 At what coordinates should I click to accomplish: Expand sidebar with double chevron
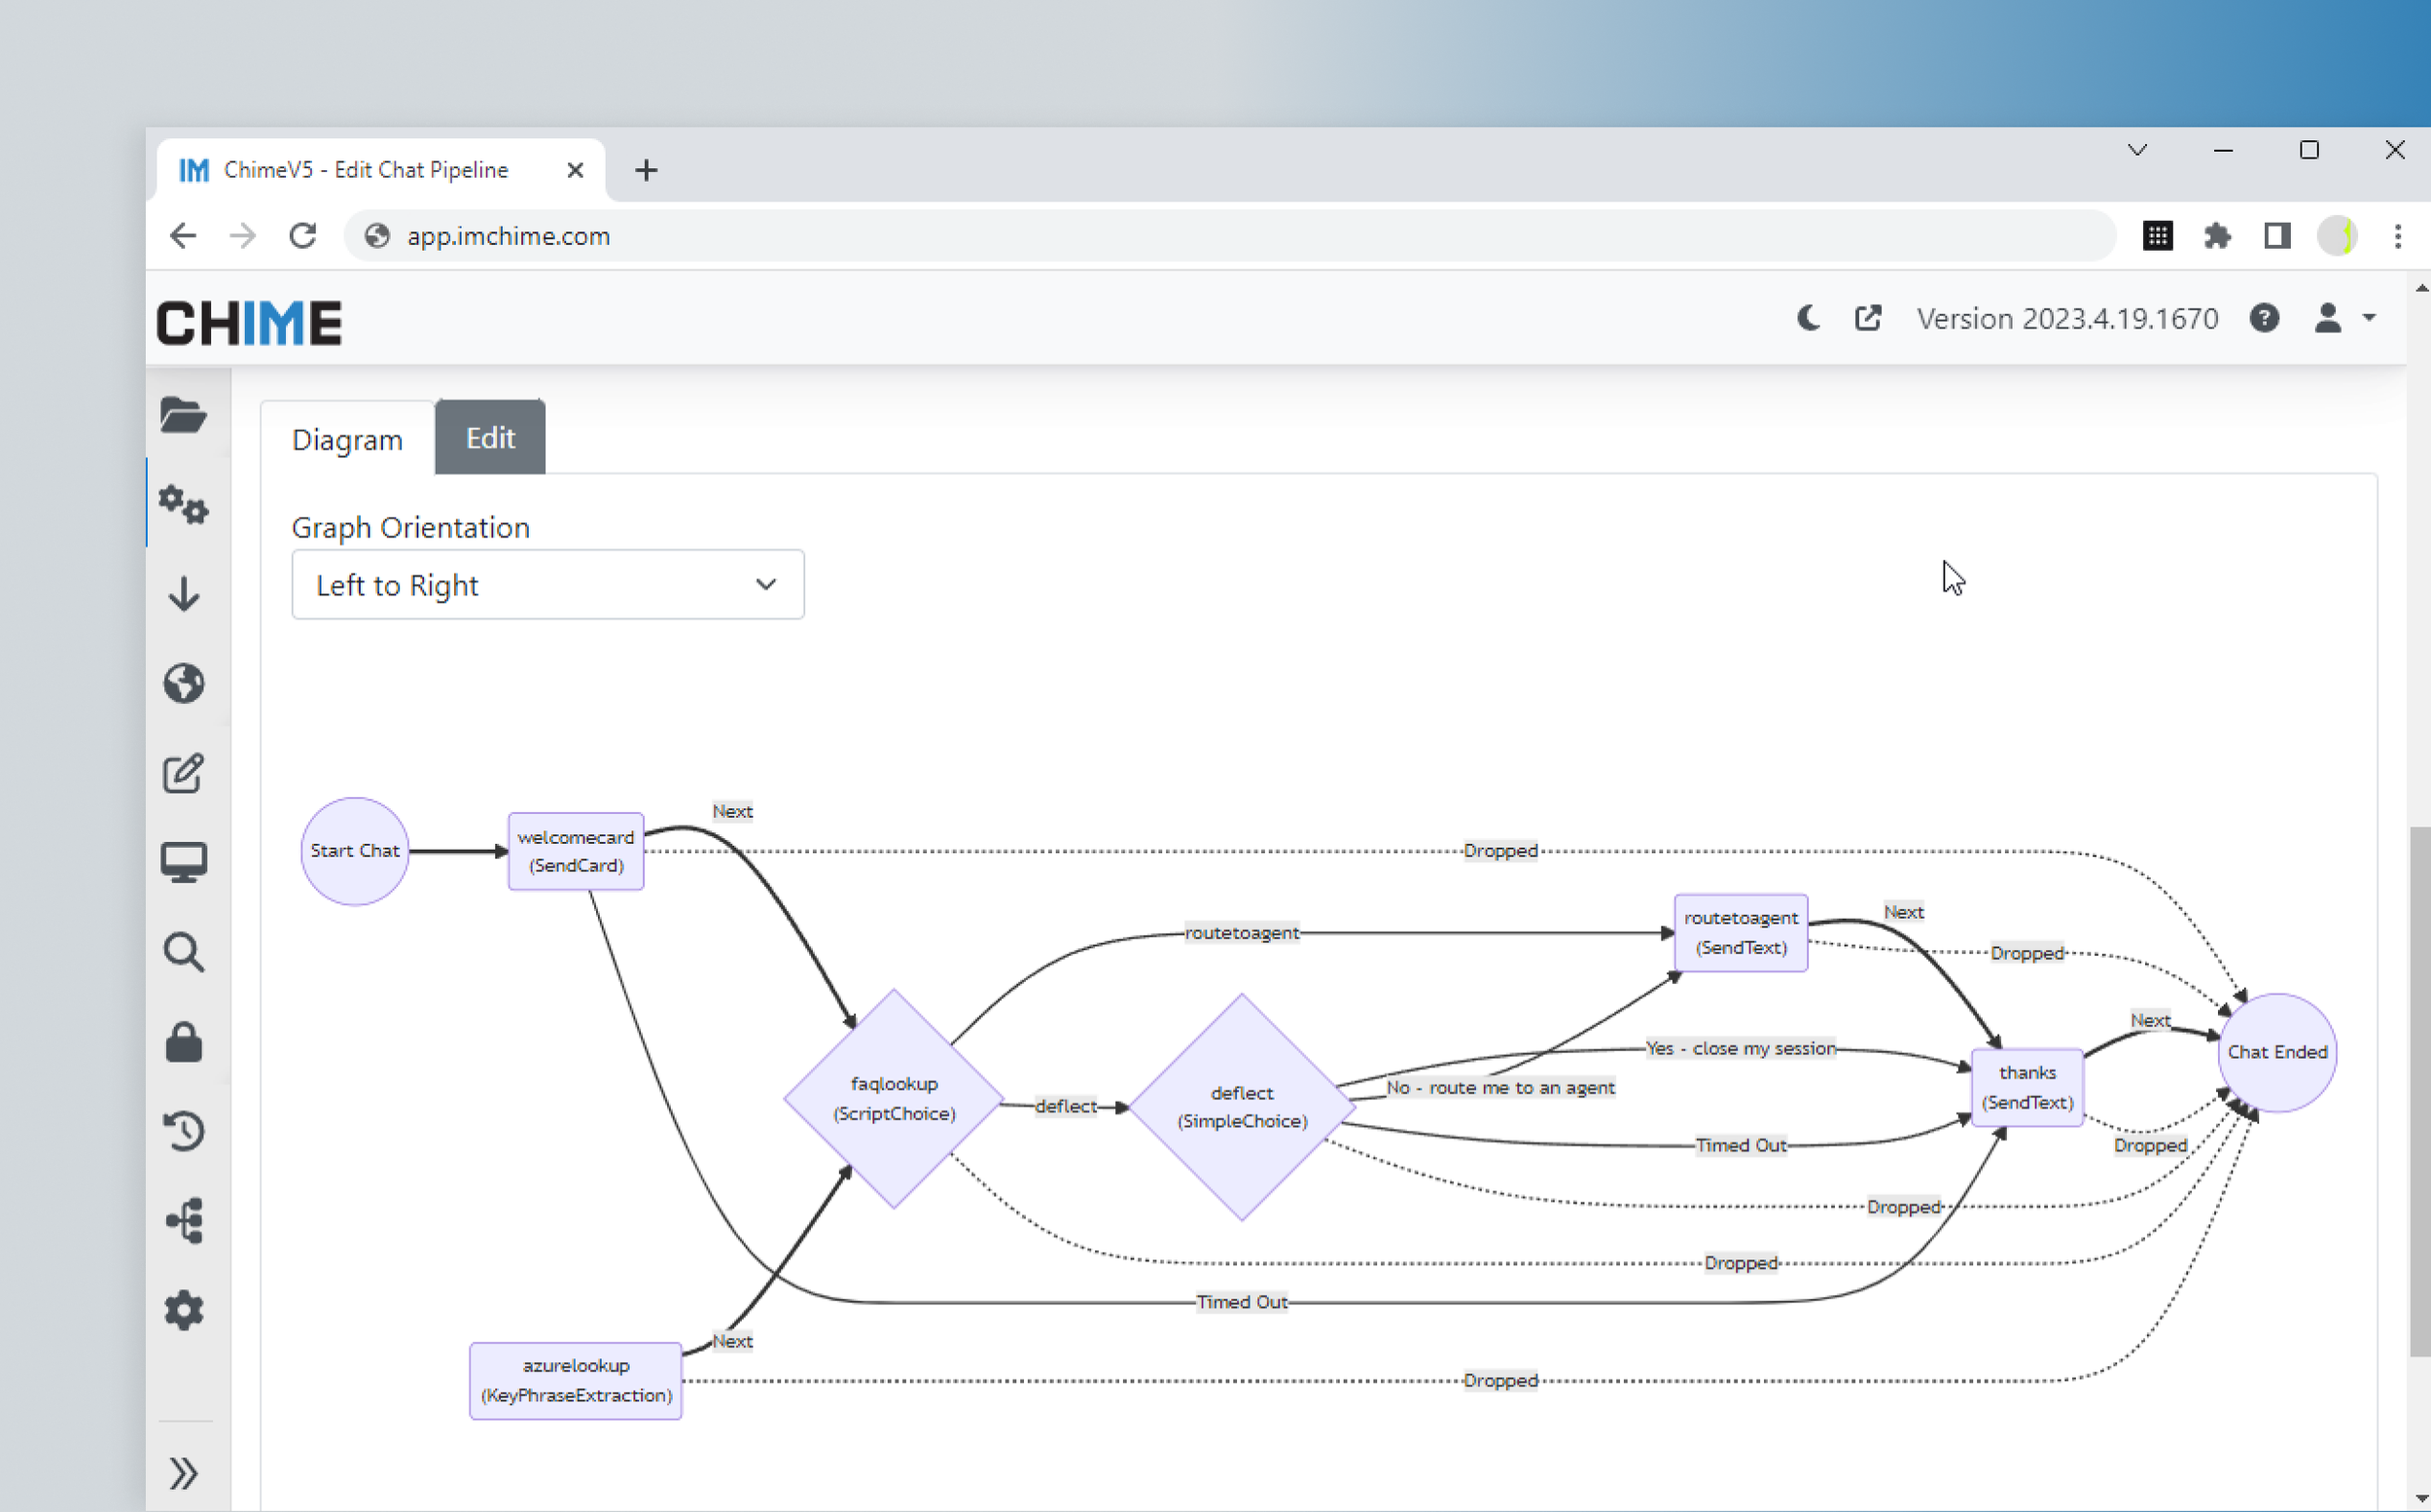[183, 1473]
